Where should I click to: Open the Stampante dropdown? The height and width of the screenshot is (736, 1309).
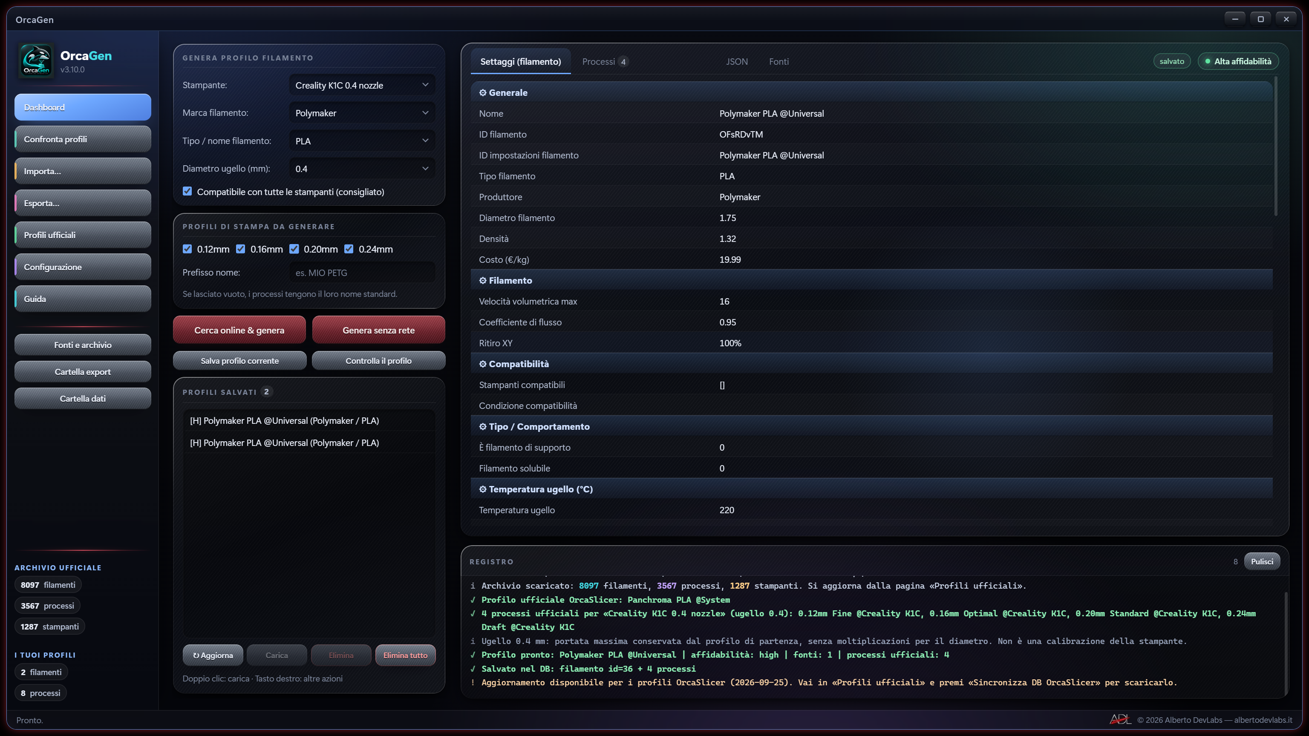pos(362,85)
